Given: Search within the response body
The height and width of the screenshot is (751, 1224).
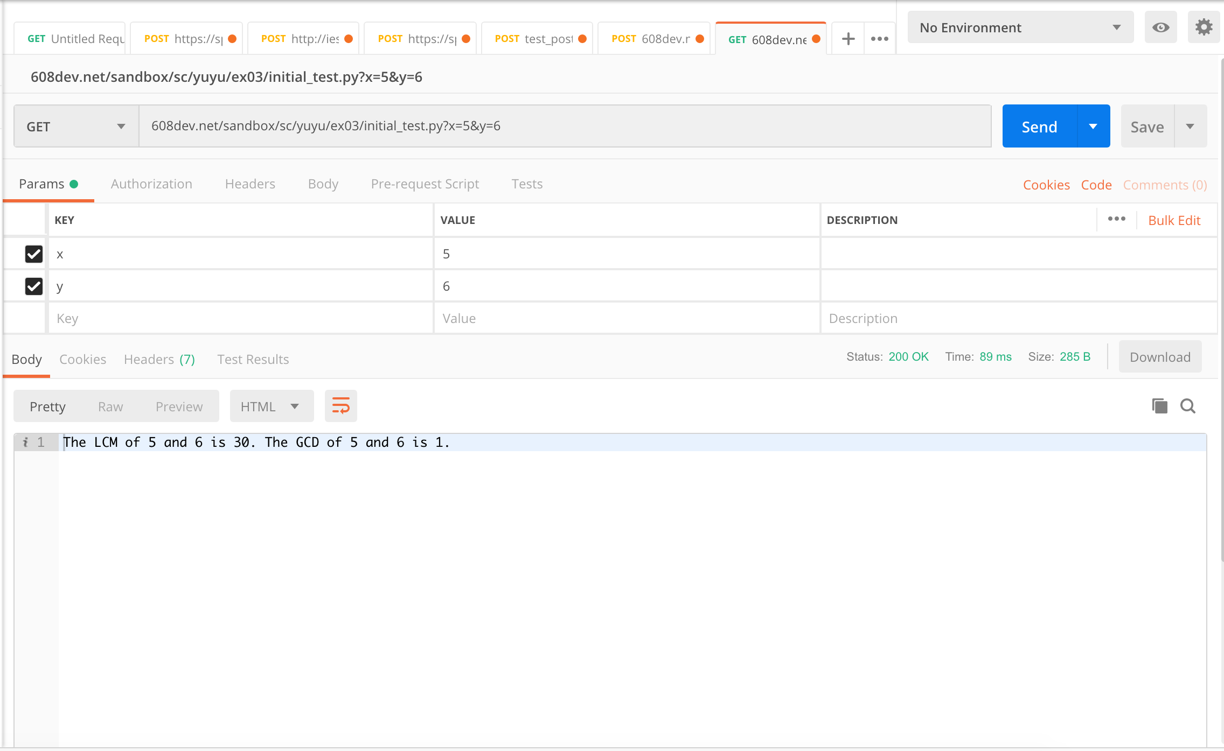Looking at the screenshot, I should 1187,406.
